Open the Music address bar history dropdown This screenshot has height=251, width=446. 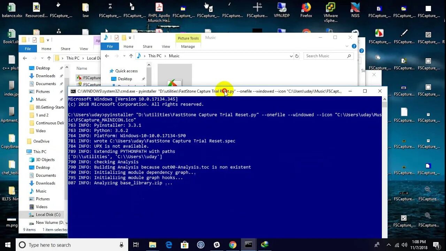(x=291, y=56)
